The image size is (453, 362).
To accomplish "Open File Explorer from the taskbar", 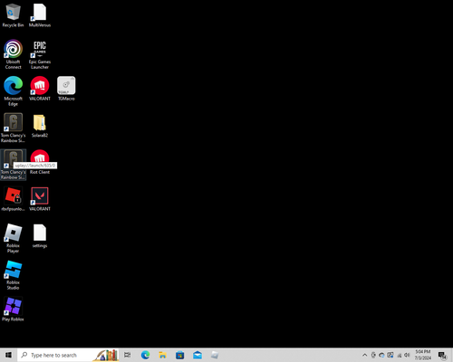I will click(x=162, y=355).
